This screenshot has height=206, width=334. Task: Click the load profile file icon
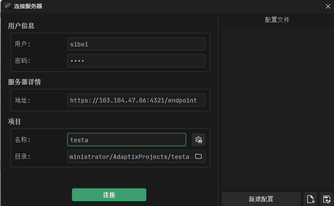click(311, 199)
